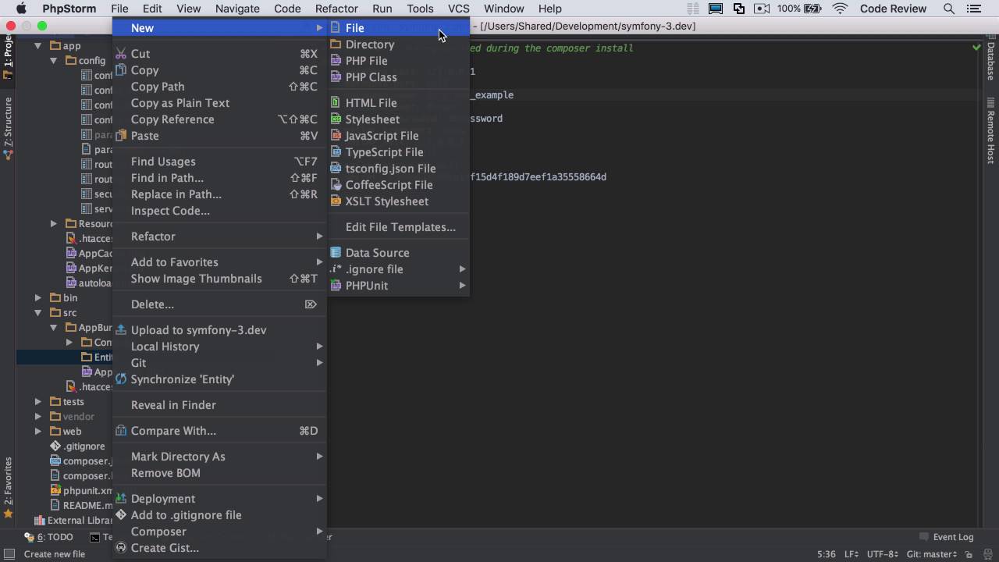Viewport: 999px width, 562px height.
Task: Click the Synchronize 'Entity' refresh icon
Action: [121, 379]
